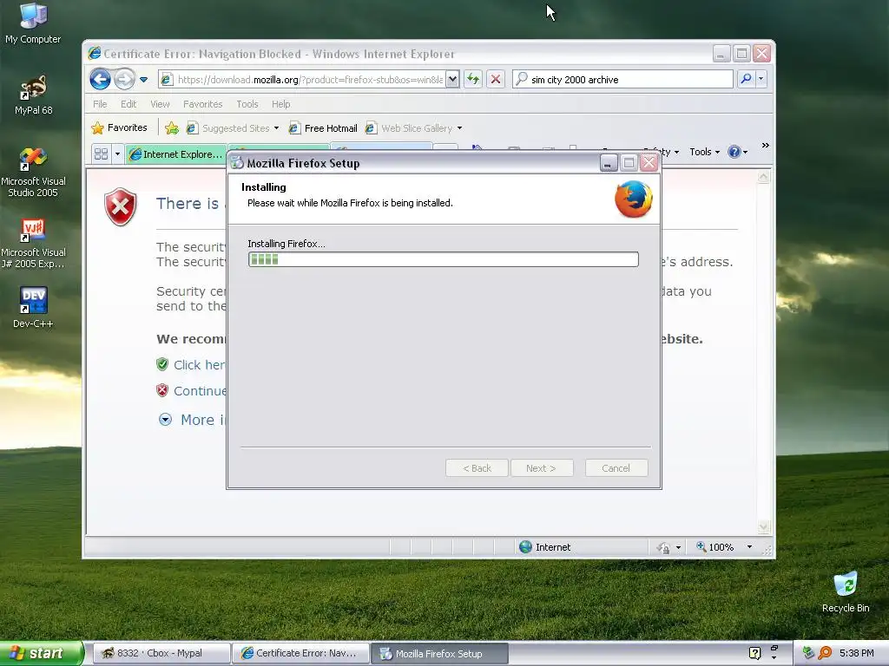Open the recent pages dropdown arrow
889x666 pixels.
[x=143, y=80]
